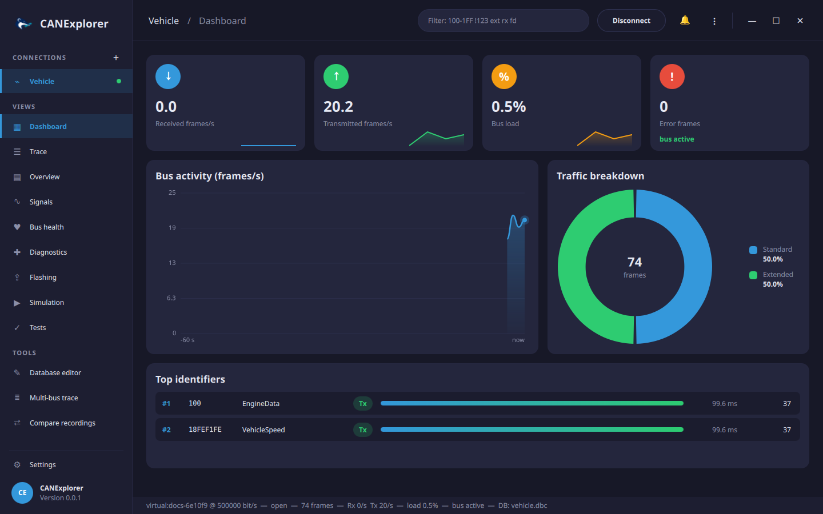823x514 pixels.
Task: Go to the Diagnostics view
Action: pyautogui.click(x=66, y=252)
